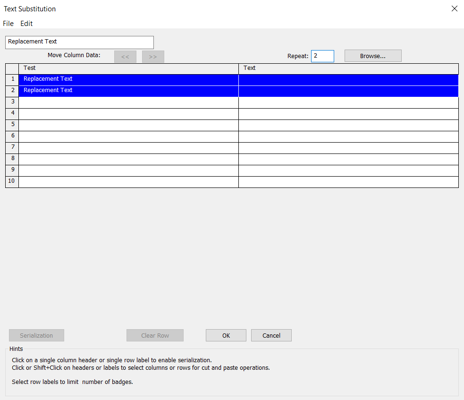Click the Repeat count field

[x=322, y=56]
